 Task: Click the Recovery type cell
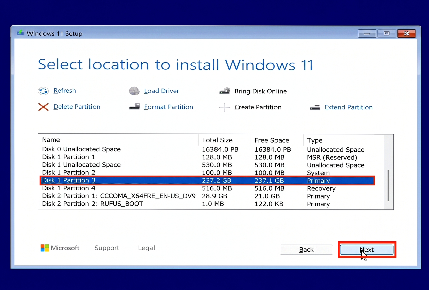pos(321,188)
